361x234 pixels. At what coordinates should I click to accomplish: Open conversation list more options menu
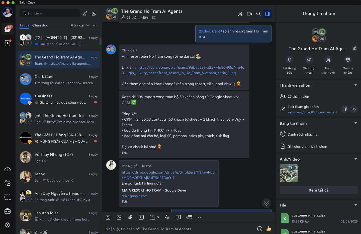click(95, 25)
